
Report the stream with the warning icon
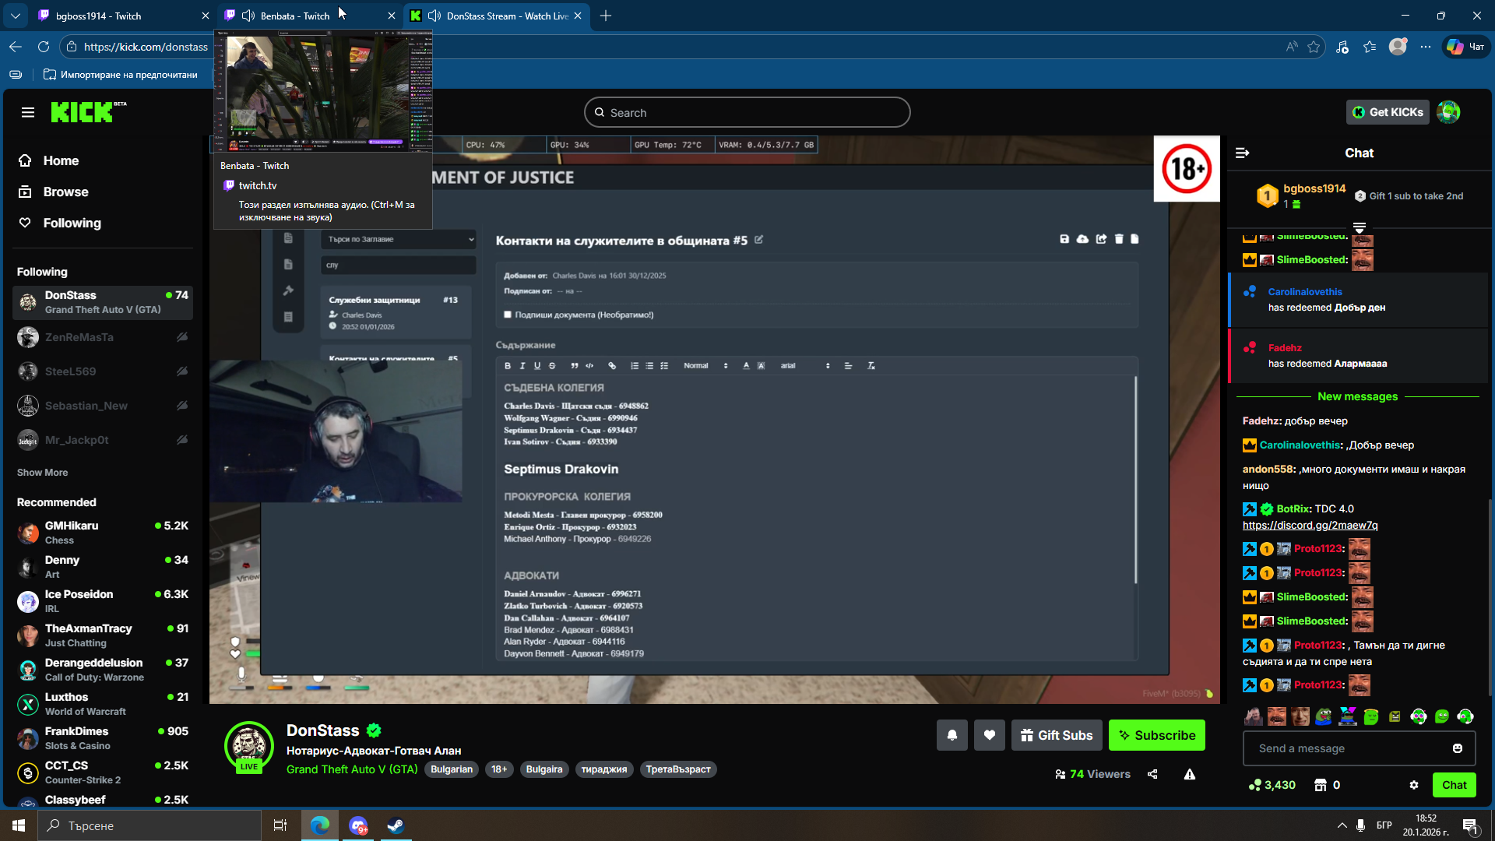tap(1190, 774)
